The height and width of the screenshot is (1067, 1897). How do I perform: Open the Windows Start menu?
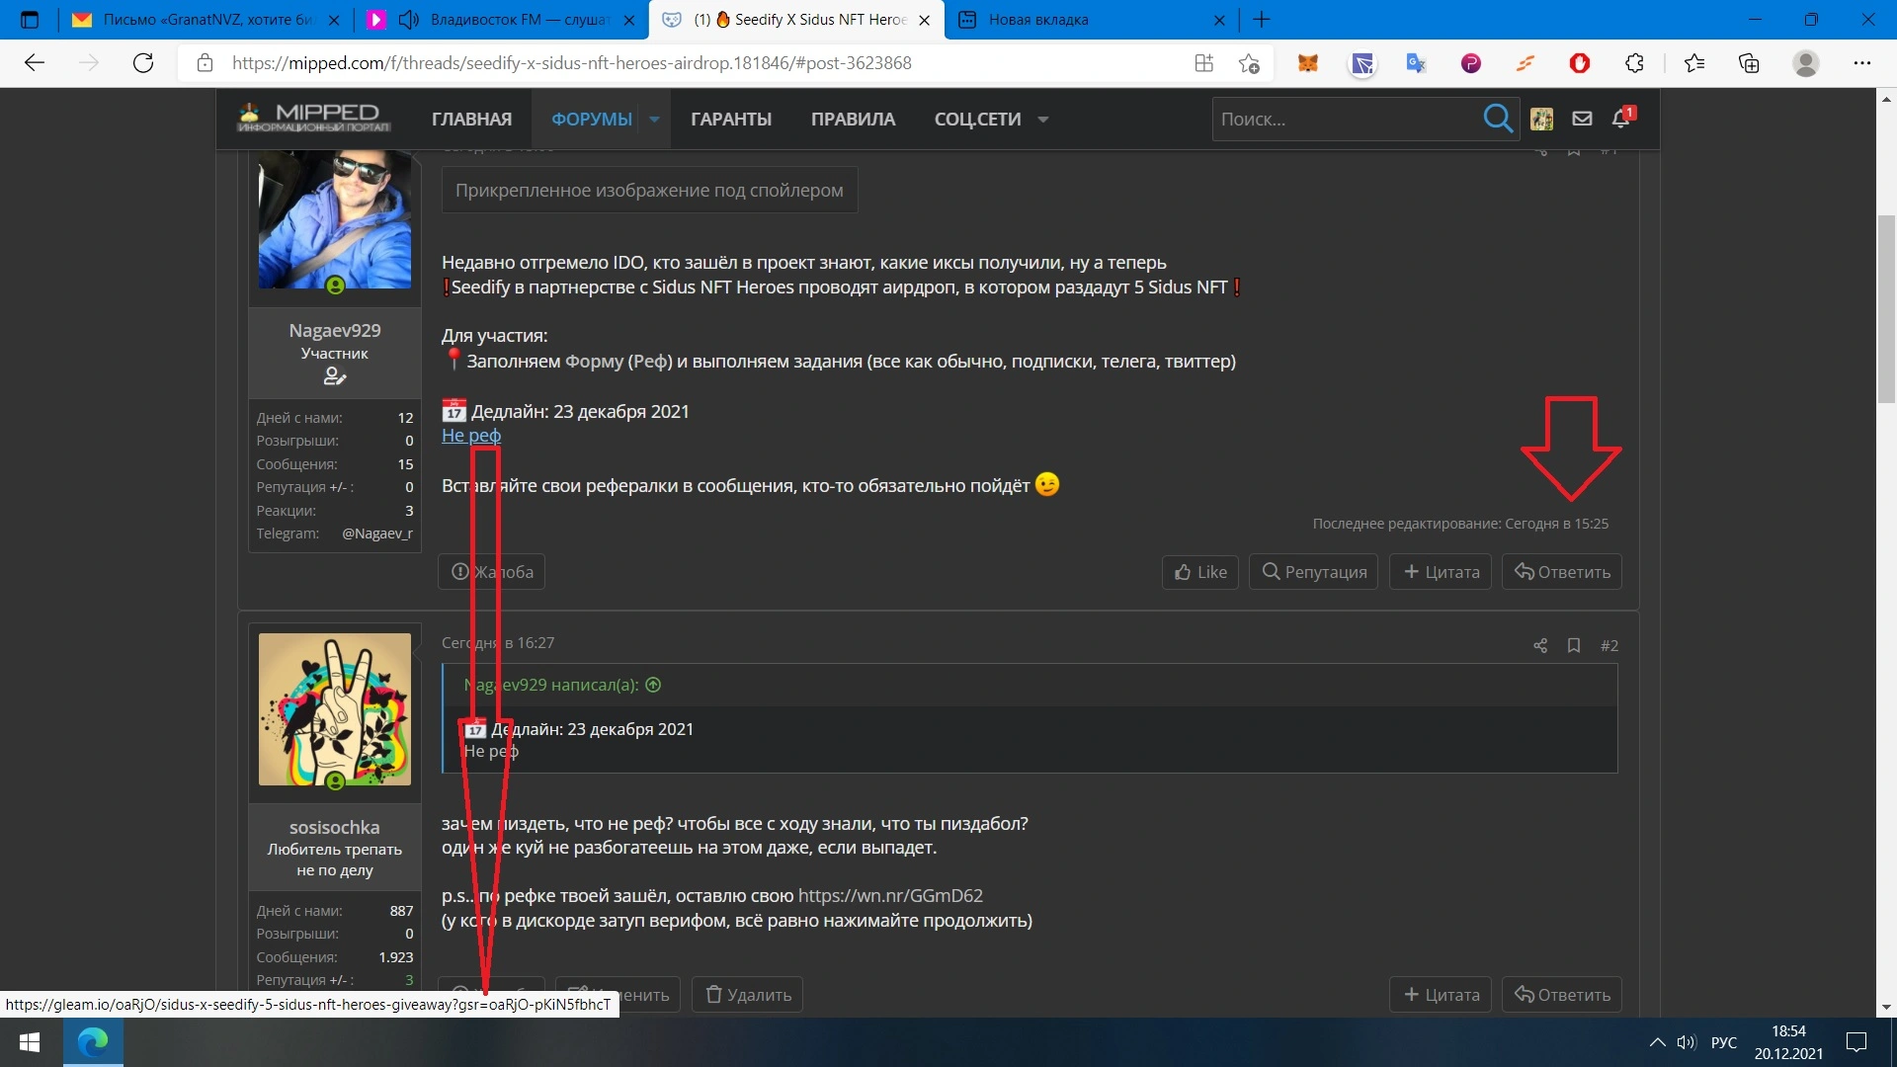point(30,1042)
